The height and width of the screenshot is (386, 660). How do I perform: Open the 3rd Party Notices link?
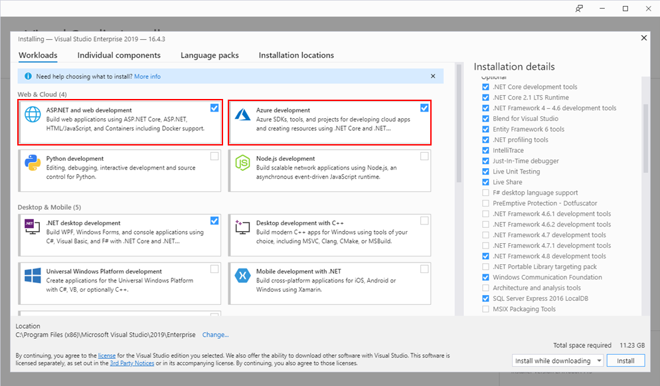coord(131,363)
